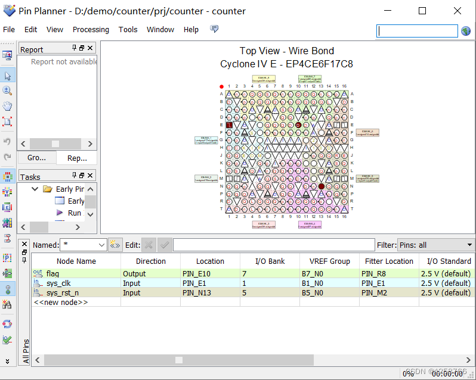Click the binoculars Pin Finder icon
The height and width of the screenshot is (380, 476).
(x=7, y=304)
